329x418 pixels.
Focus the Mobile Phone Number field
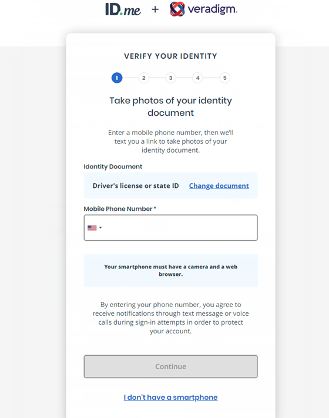pyautogui.click(x=171, y=228)
